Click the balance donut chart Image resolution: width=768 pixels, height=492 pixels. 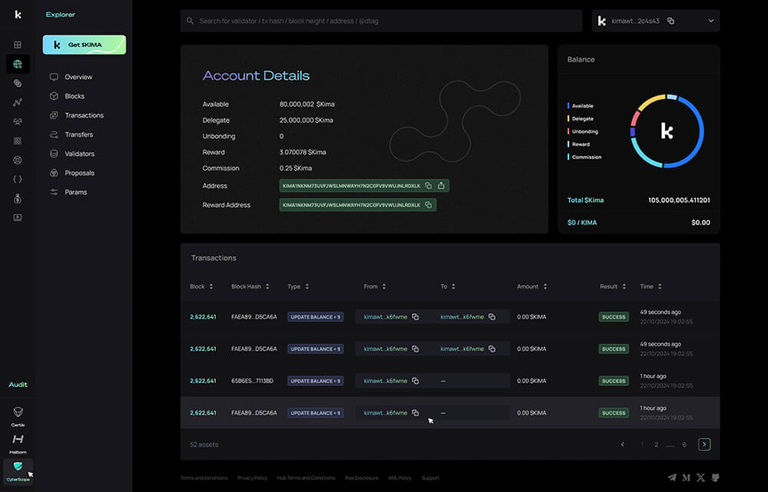click(x=667, y=131)
